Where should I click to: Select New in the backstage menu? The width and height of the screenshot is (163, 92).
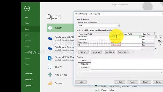click(x=27, y=23)
